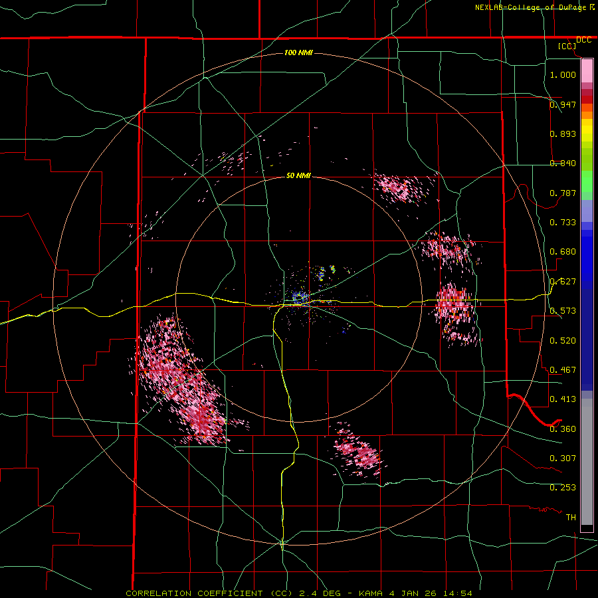Click the 100 NMI range ring label

pyautogui.click(x=298, y=52)
